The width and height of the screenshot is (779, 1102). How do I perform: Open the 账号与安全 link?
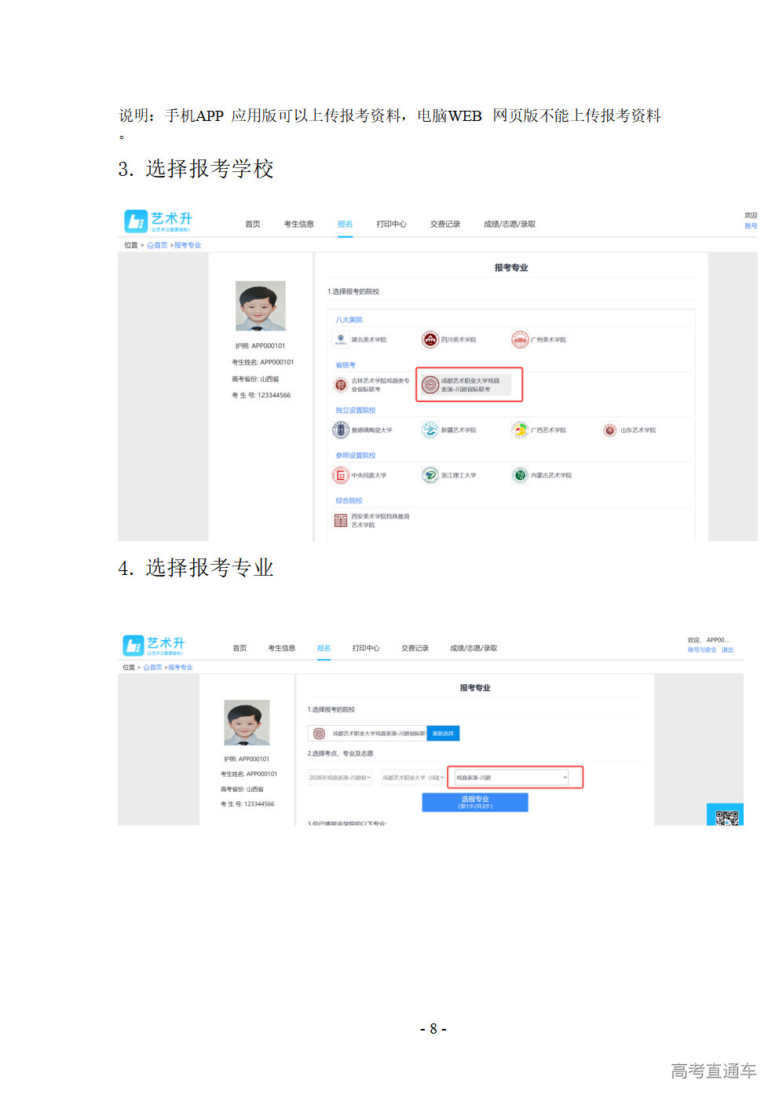(702, 650)
